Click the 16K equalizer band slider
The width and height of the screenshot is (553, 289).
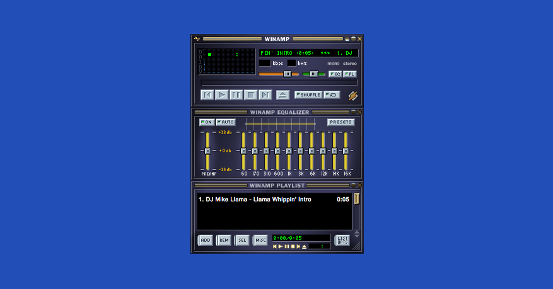pos(346,151)
